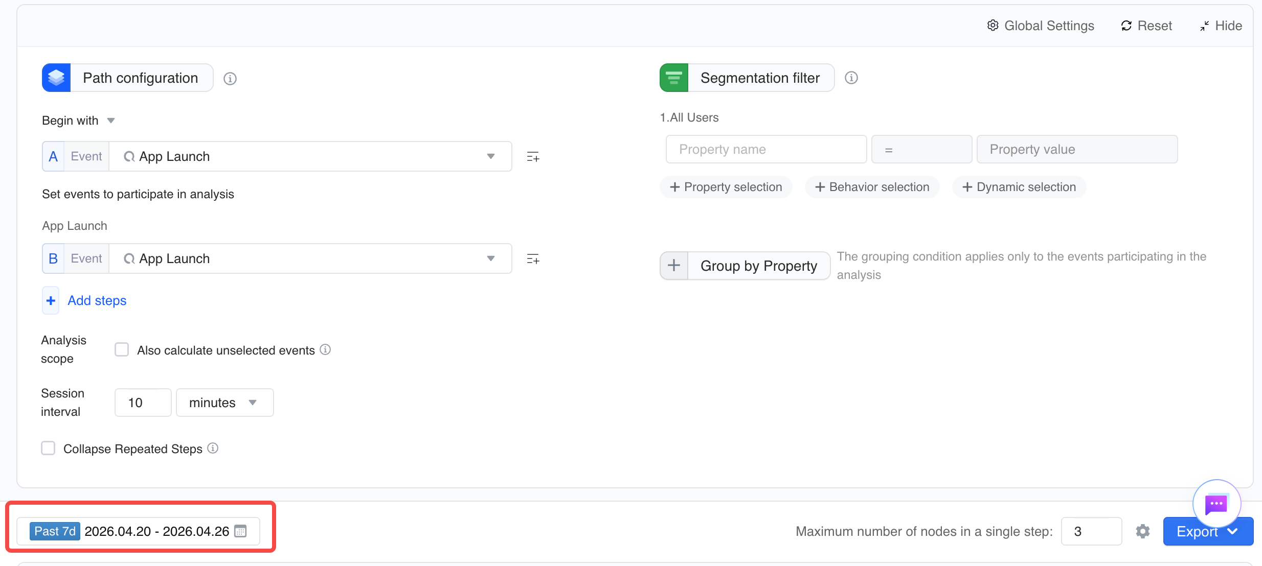Click the Property value input field

(1077, 149)
